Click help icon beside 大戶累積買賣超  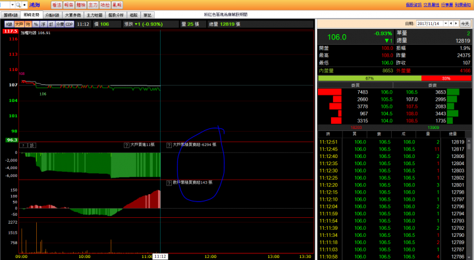[169, 145]
